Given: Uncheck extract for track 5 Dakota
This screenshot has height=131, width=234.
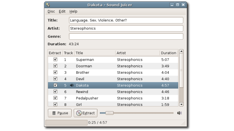Looking at the screenshot, I should 55,85.
